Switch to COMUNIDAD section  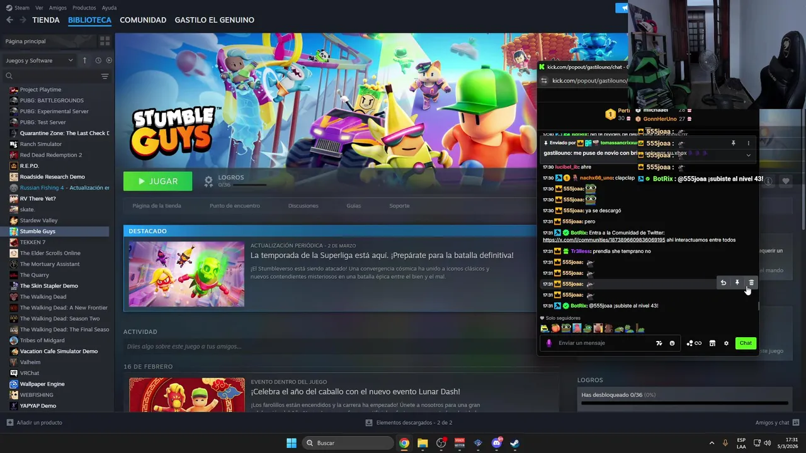pyautogui.click(x=143, y=20)
